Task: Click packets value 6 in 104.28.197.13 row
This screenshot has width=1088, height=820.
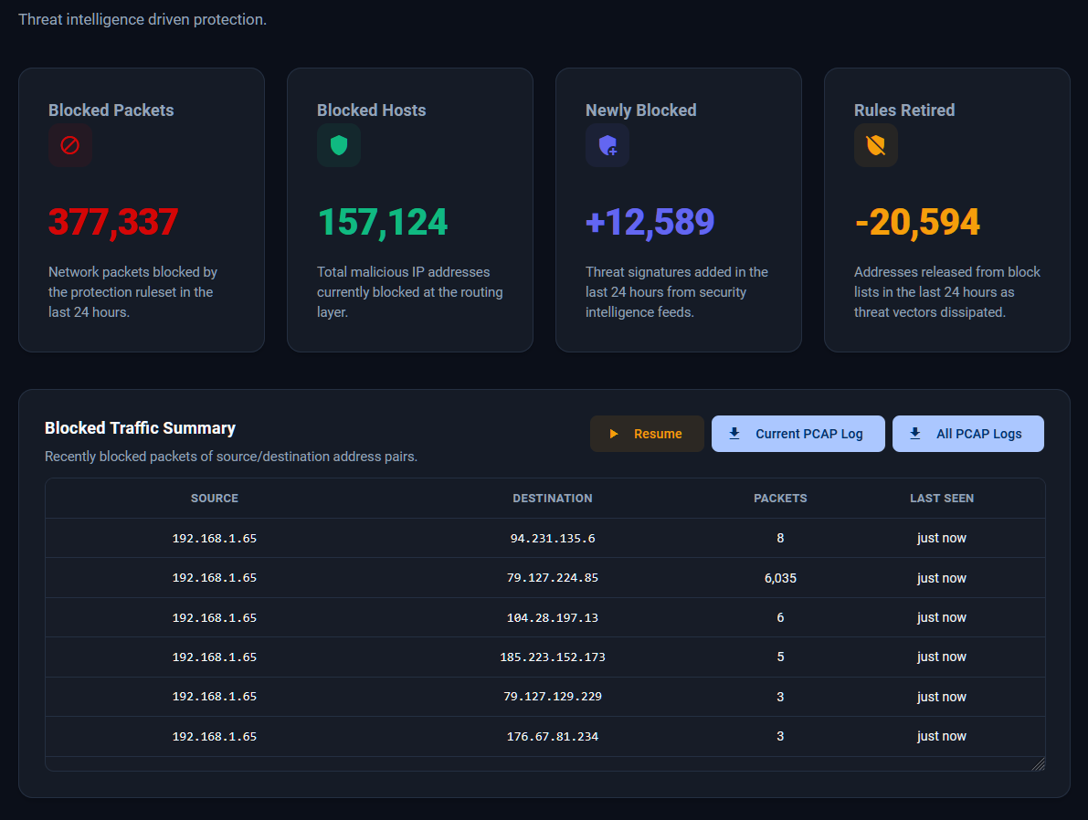Action: (x=781, y=617)
